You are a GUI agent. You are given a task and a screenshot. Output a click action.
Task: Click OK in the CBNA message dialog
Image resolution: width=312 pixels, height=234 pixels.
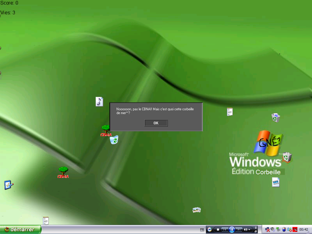tap(156, 123)
